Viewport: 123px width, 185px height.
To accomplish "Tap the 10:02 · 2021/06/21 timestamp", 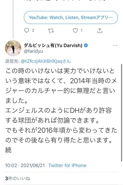I will [25, 165].
